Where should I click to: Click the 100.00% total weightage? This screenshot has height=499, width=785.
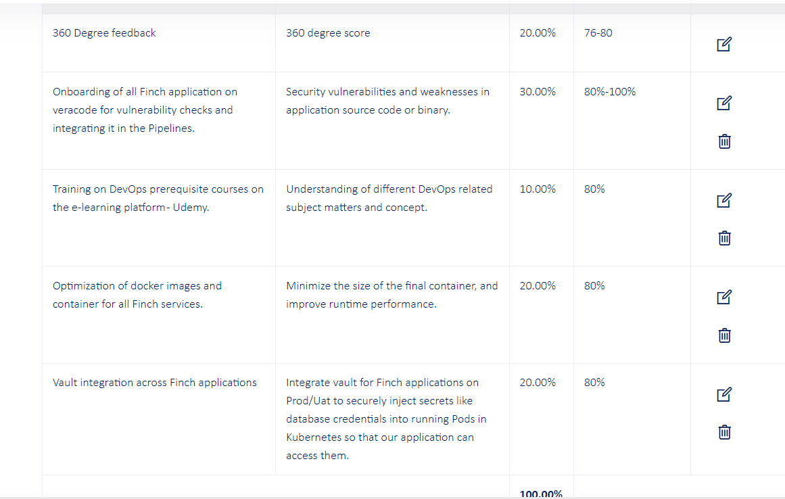[x=541, y=494]
